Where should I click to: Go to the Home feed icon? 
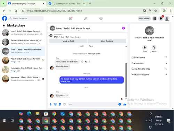coord(71,19)
